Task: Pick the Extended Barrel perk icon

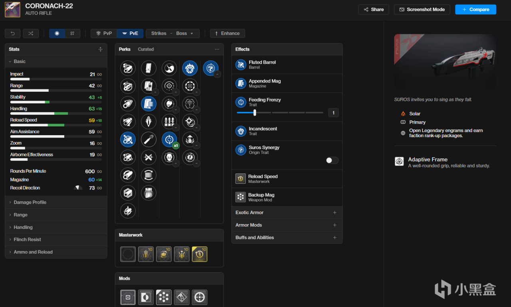Action: pyautogui.click(x=128, y=122)
